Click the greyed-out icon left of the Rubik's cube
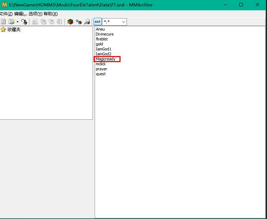The width and height of the screenshot is (267, 219). [60, 22]
